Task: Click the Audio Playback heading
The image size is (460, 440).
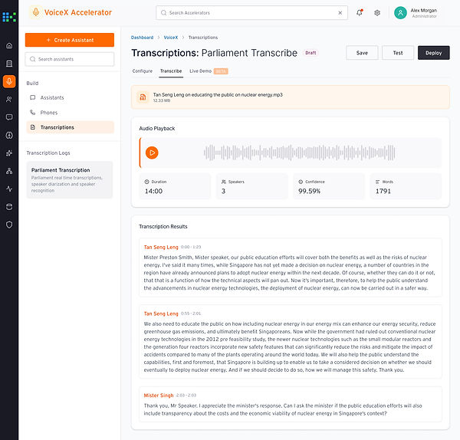Action: [x=157, y=129]
